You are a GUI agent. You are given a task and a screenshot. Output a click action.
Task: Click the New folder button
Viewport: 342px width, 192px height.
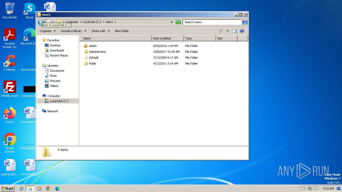tap(122, 31)
